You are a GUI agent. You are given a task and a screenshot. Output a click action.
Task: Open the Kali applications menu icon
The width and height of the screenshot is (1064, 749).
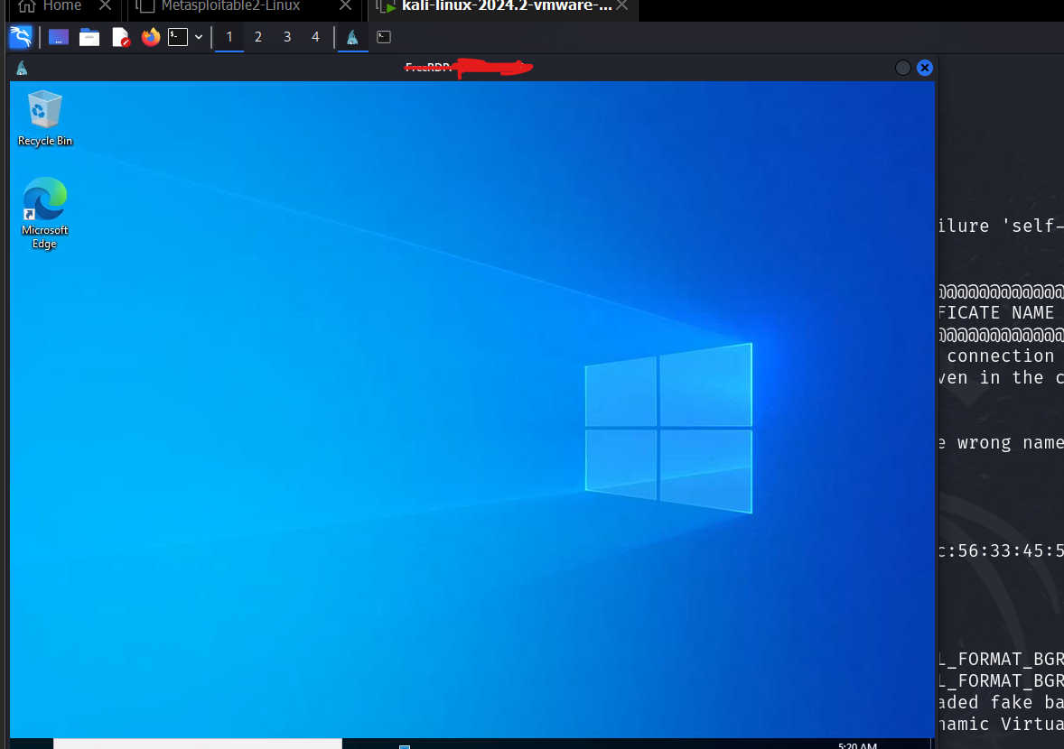(x=21, y=37)
